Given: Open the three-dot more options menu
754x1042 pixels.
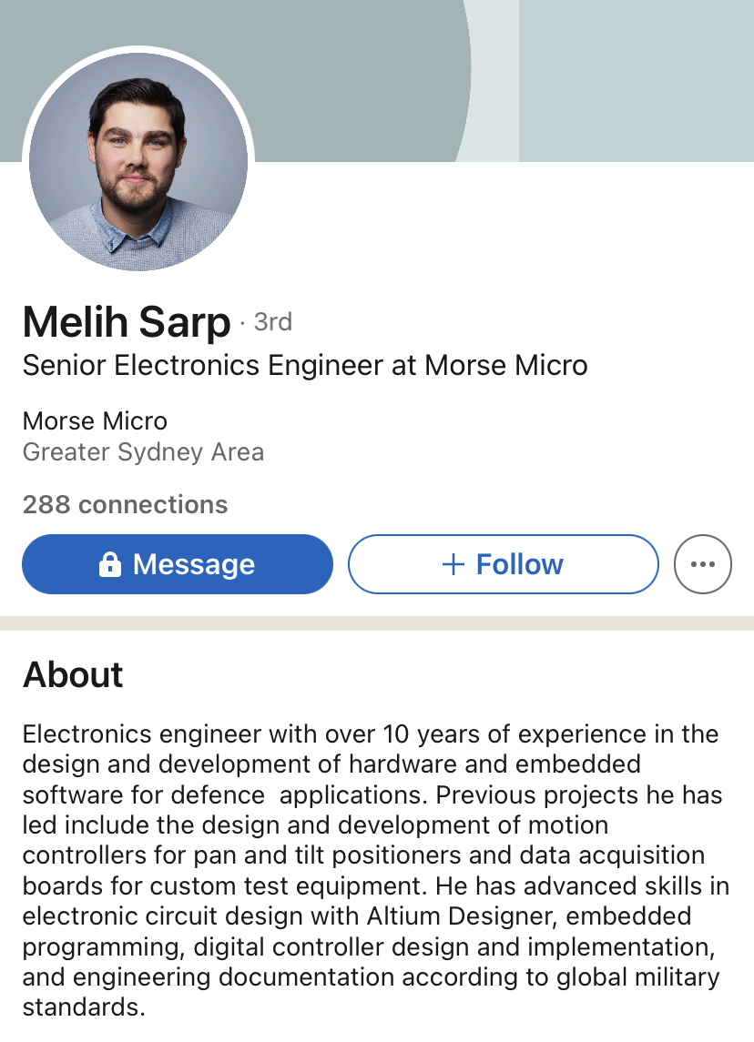Looking at the screenshot, I should (x=702, y=564).
